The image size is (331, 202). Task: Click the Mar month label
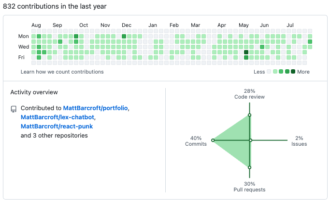click(196, 25)
